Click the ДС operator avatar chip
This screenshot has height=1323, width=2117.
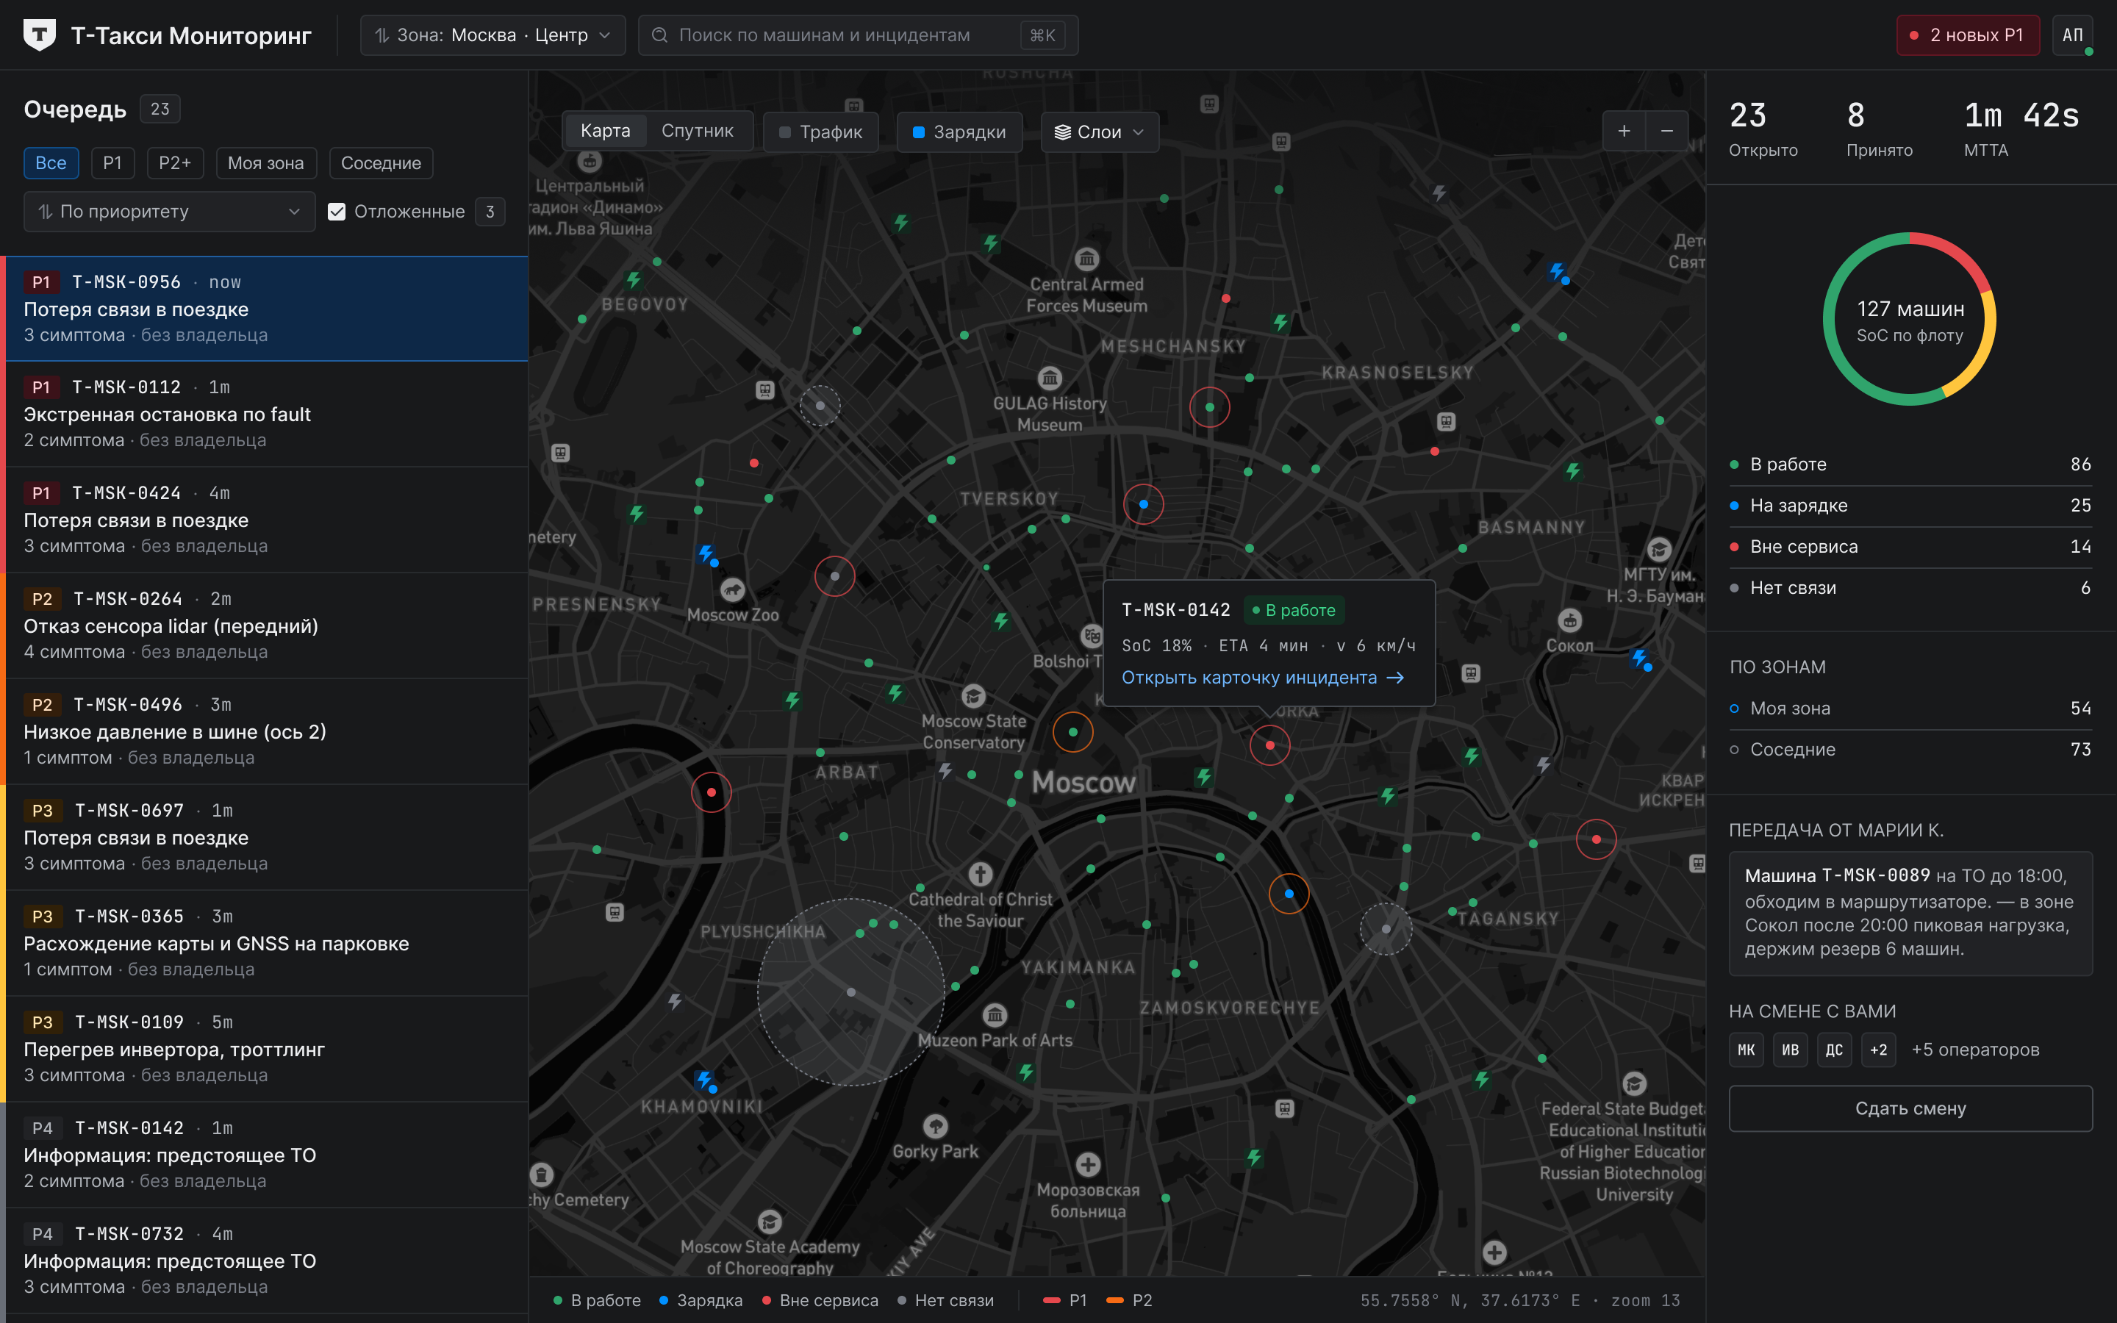(1833, 1049)
